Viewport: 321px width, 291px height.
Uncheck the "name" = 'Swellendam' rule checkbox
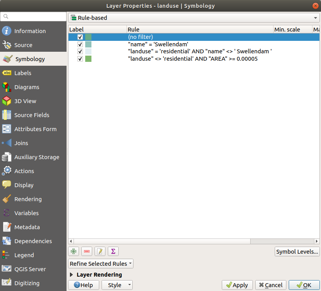tap(80, 44)
